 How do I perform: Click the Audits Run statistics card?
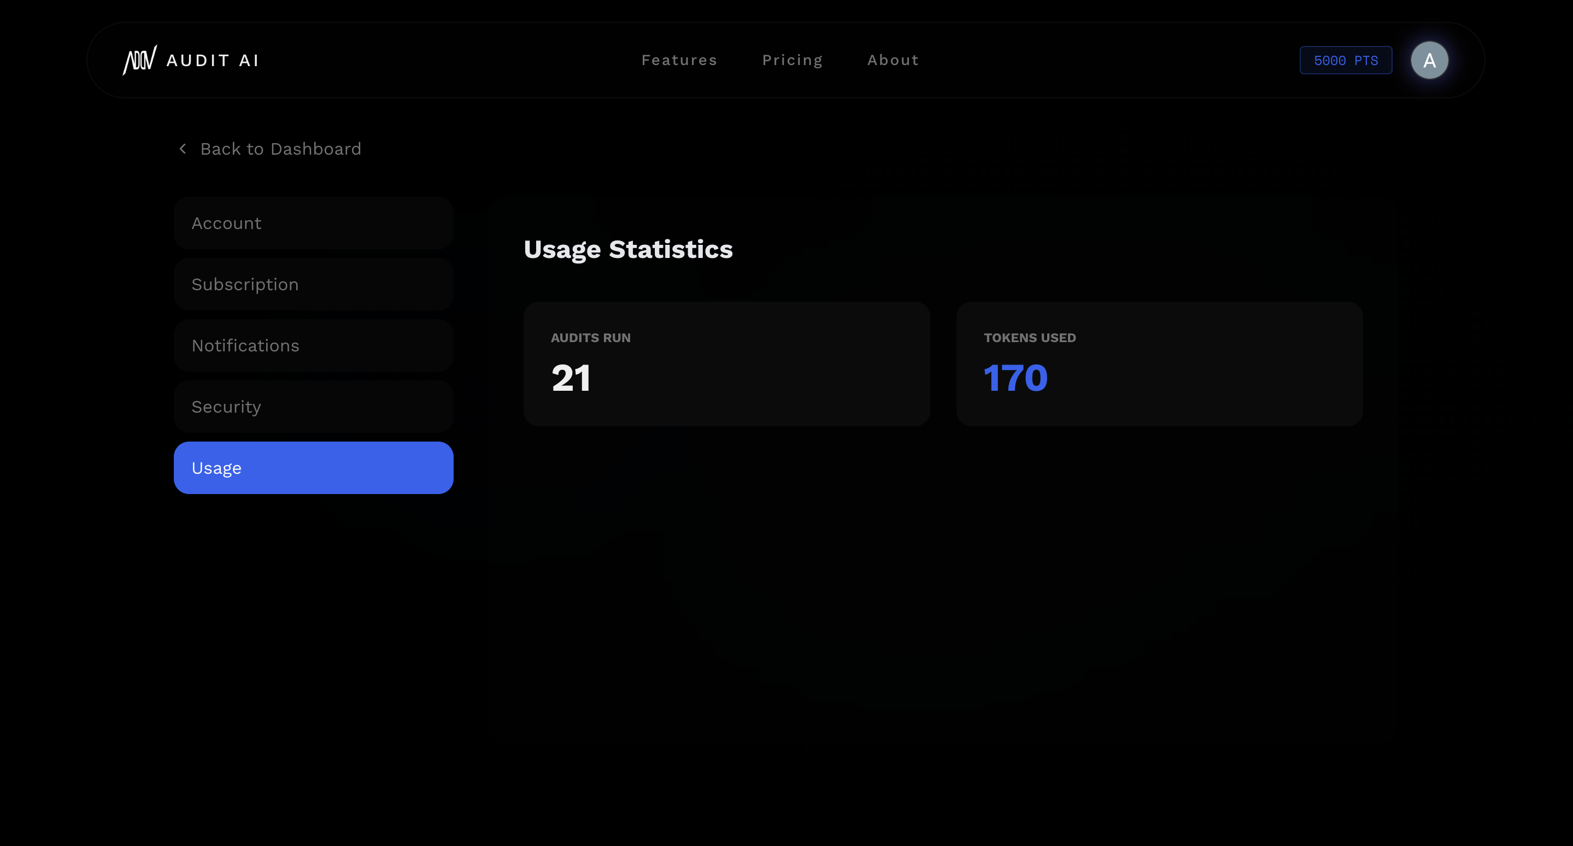(726, 365)
